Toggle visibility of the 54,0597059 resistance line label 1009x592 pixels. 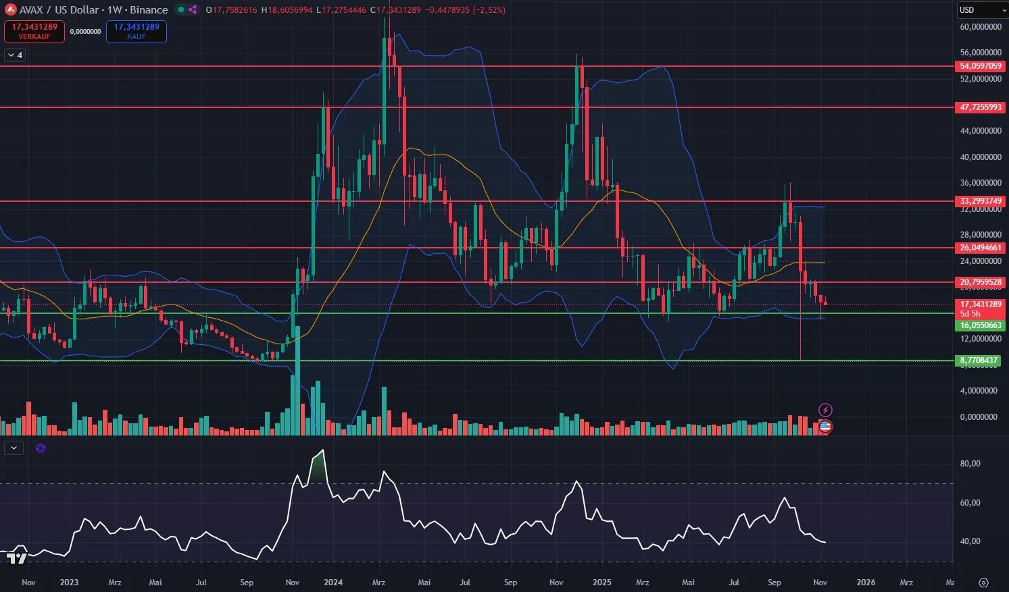[x=979, y=66]
